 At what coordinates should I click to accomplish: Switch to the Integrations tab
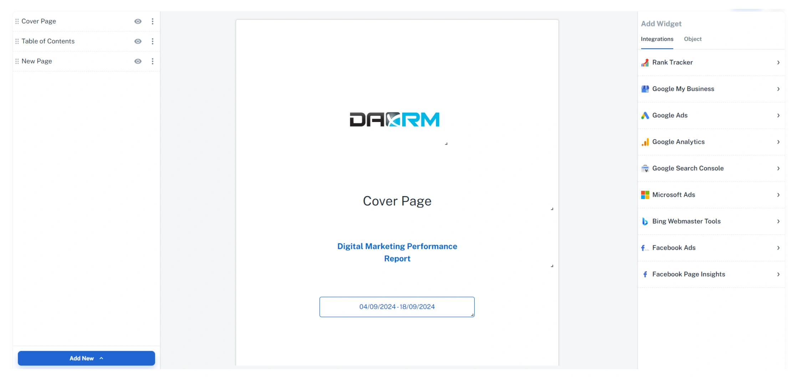pos(657,39)
